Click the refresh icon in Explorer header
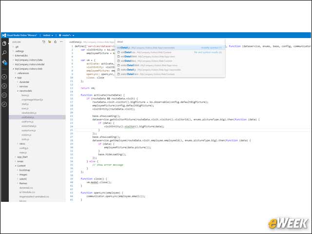This screenshot has height=234, width=312. click(55, 42)
